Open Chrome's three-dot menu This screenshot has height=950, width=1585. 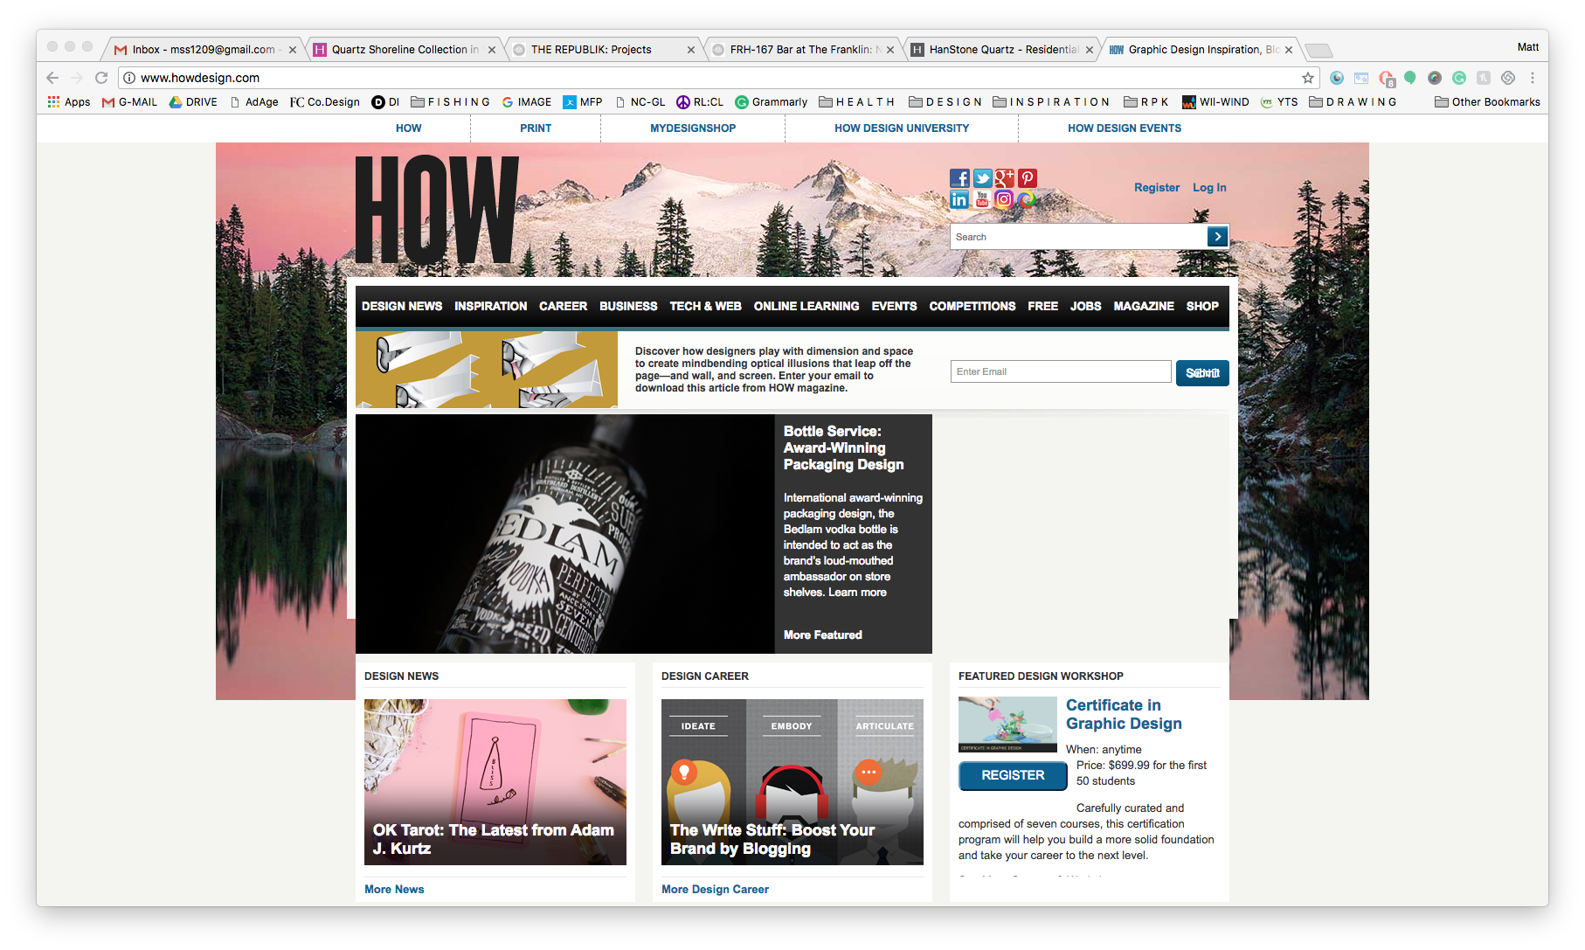(x=1533, y=78)
